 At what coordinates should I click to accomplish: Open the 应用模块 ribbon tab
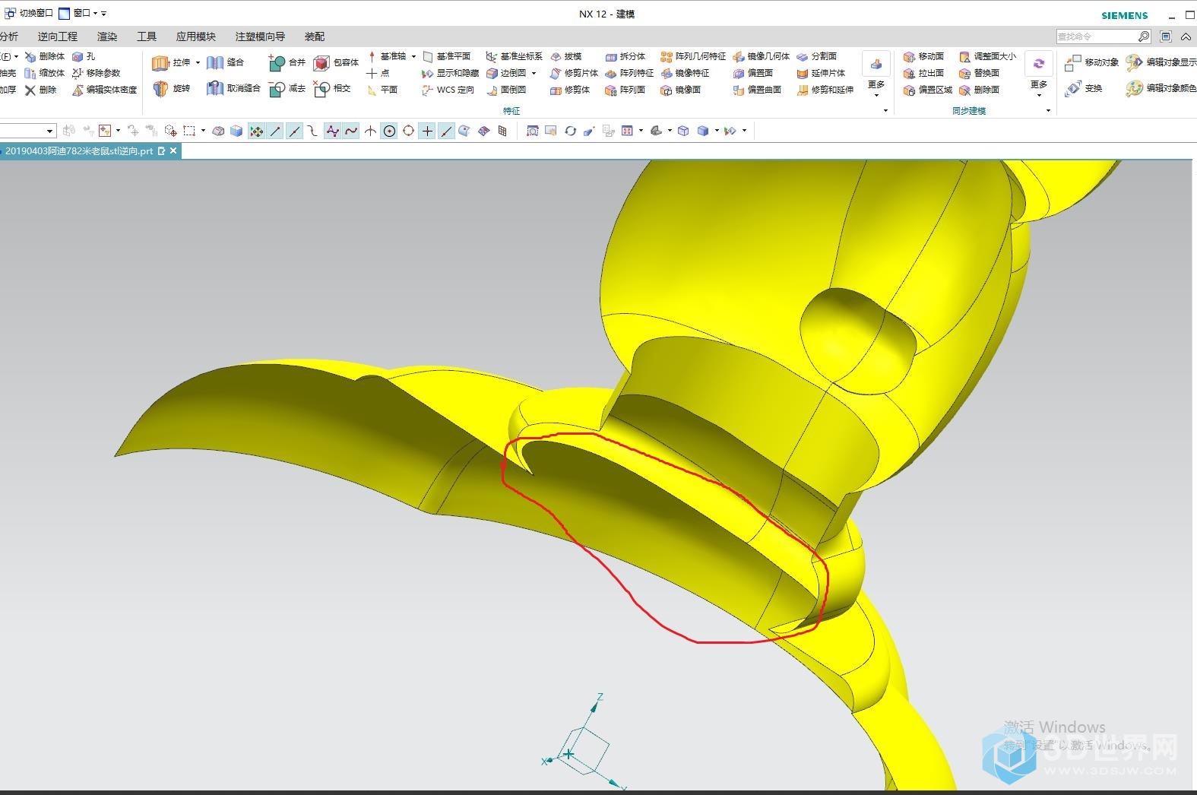click(x=196, y=36)
